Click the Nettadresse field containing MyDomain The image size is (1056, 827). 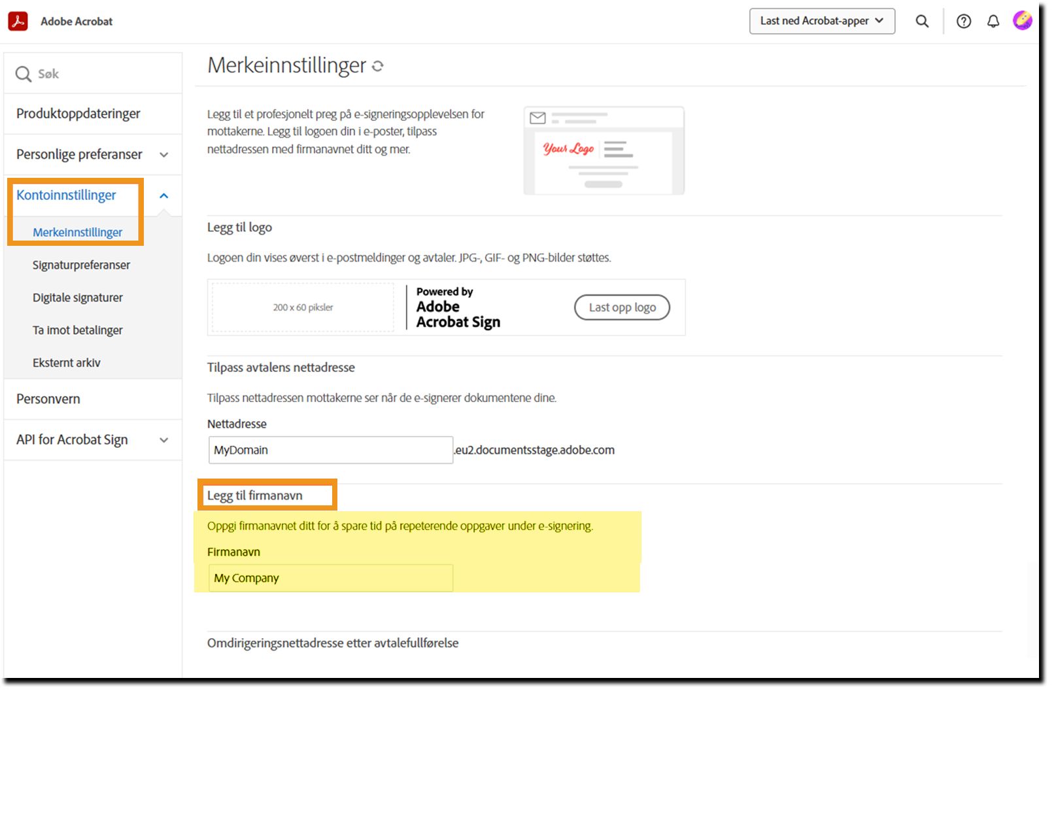(331, 450)
